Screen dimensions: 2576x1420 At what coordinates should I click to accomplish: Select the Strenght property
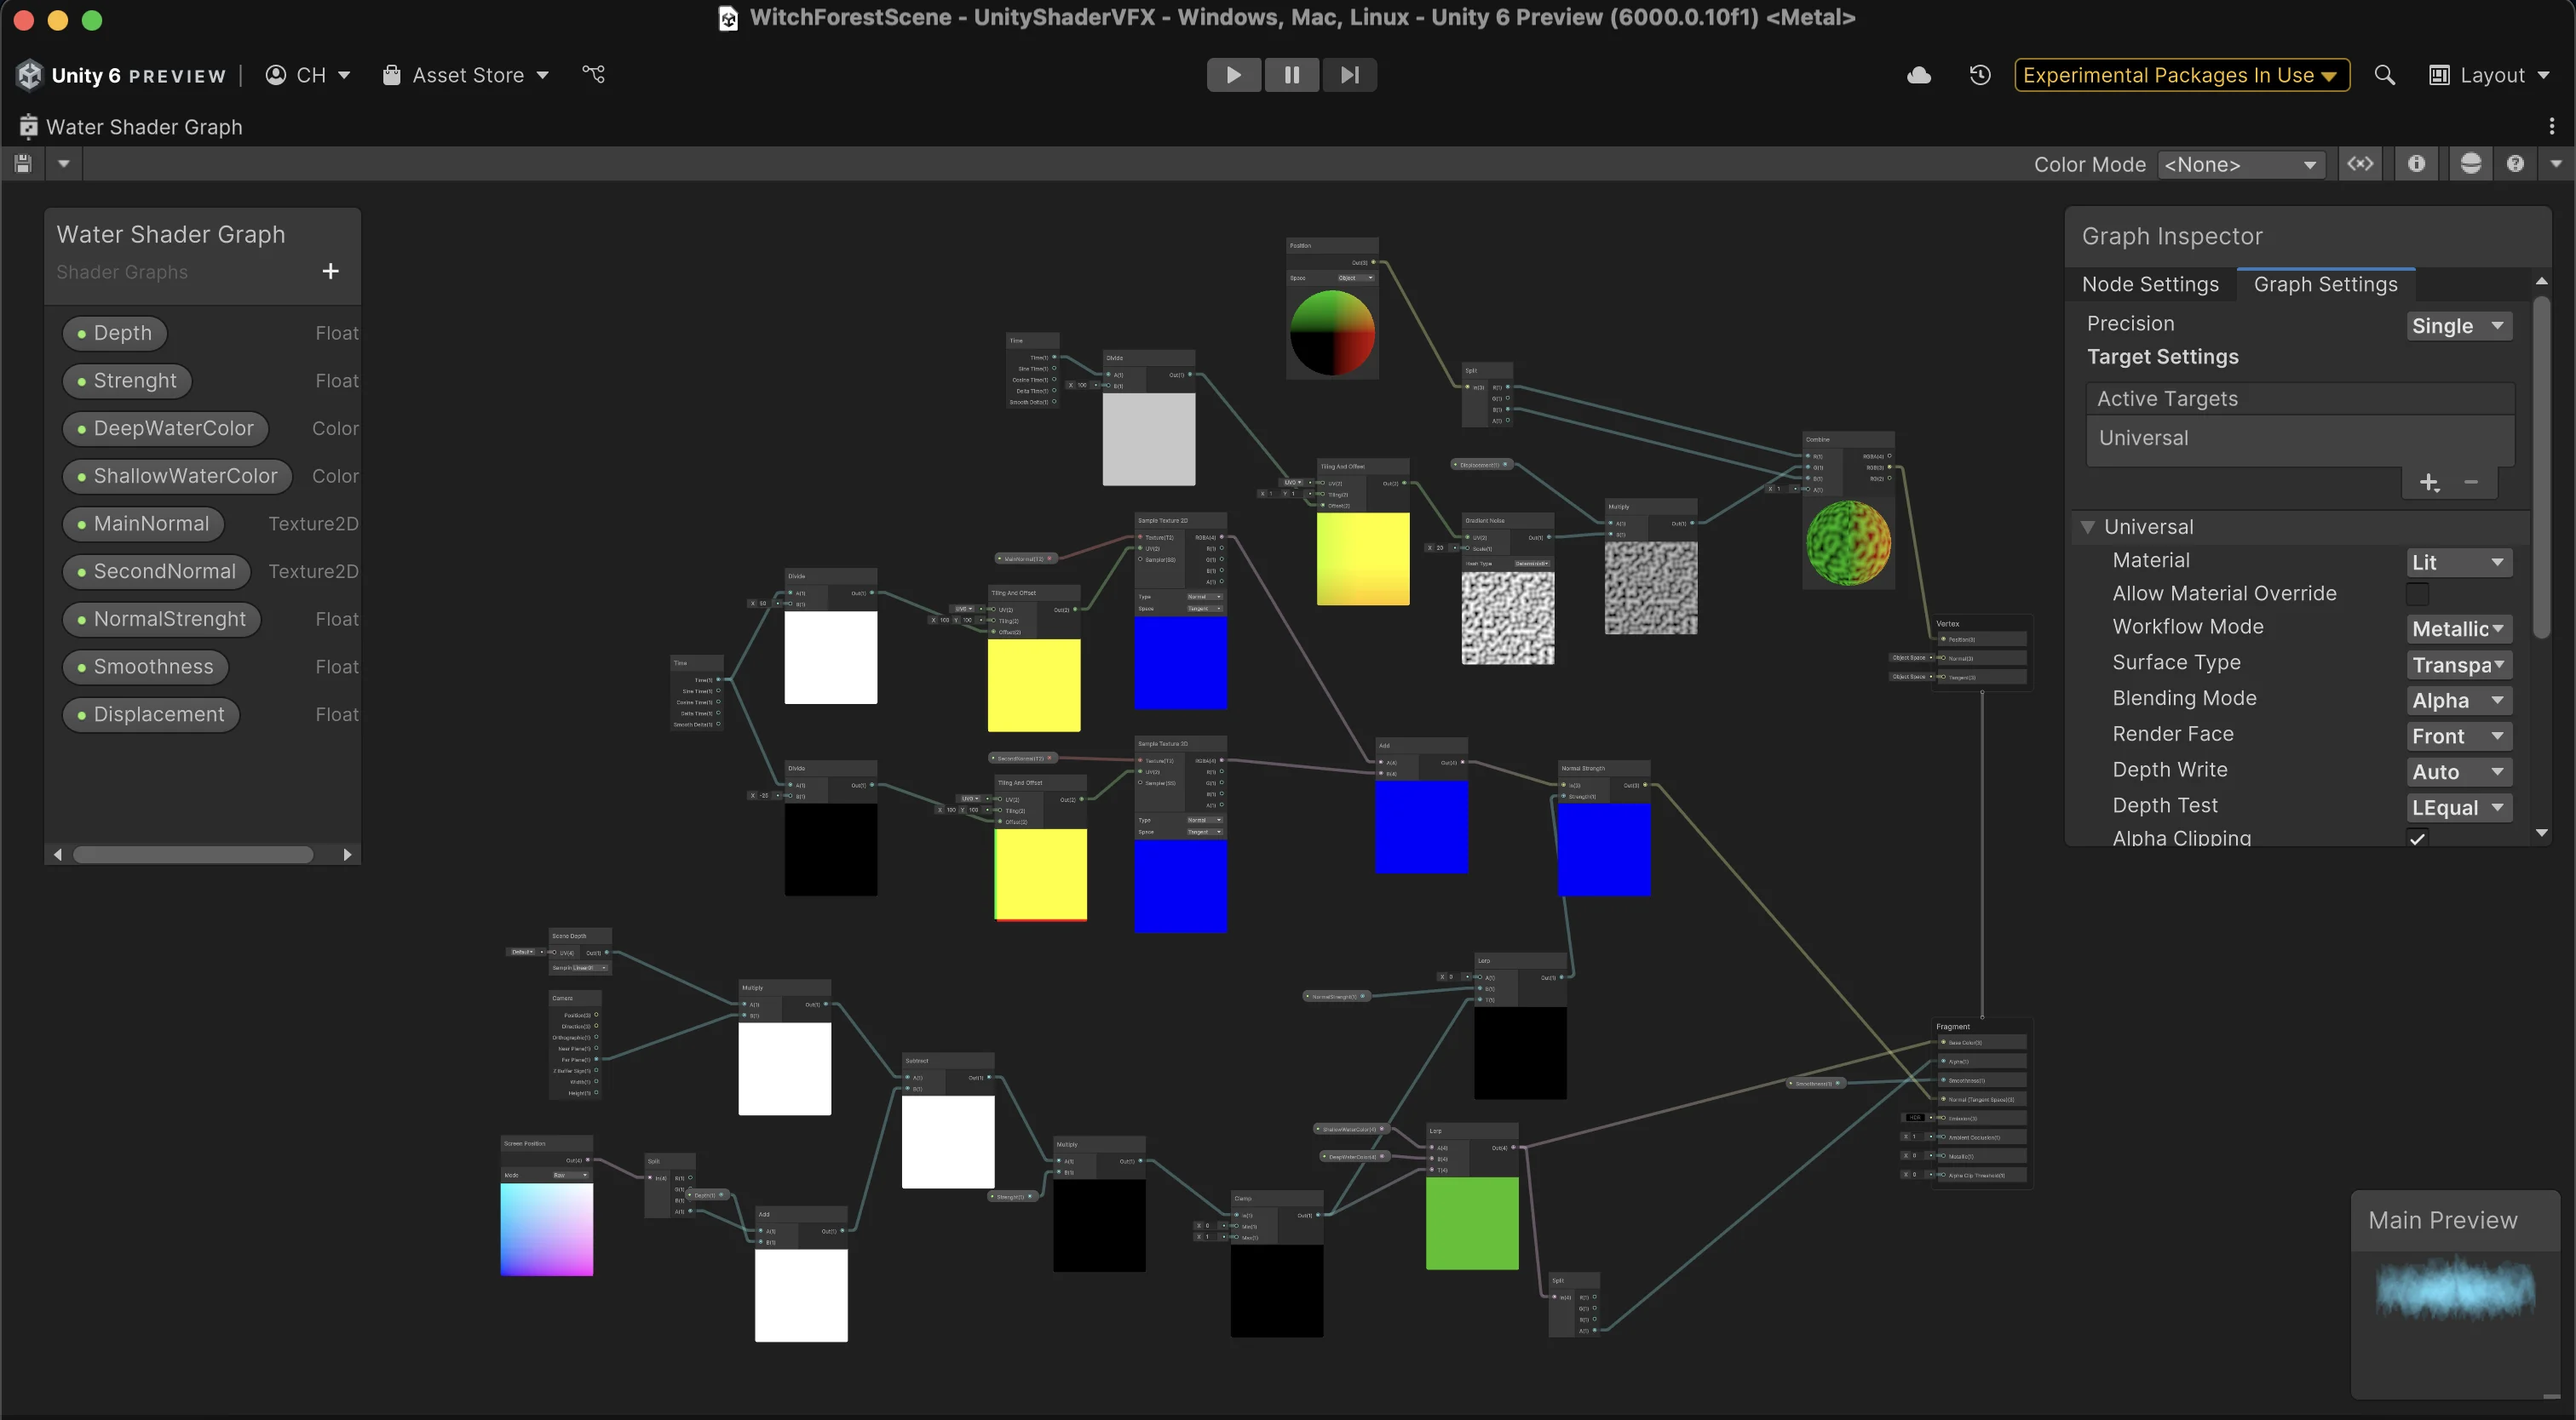coord(127,381)
